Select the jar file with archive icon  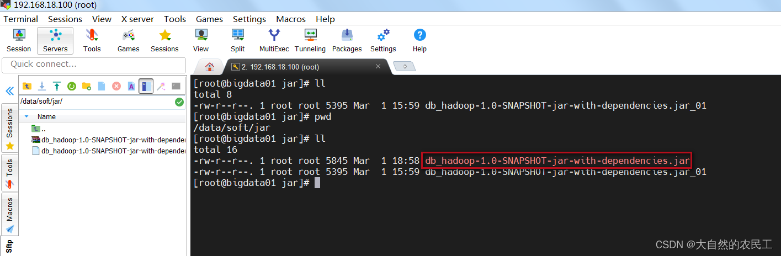coord(108,140)
